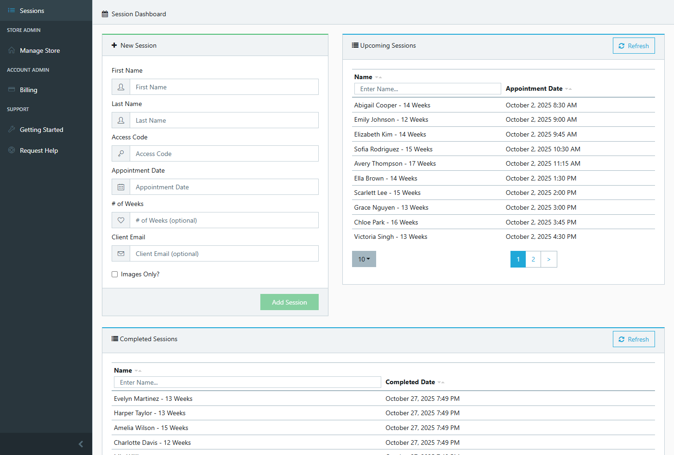The height and width of the screenshot is (455, 674).
Task: Click the refresh icon in Upcoming Sessions header
Action: click(622, 45)
